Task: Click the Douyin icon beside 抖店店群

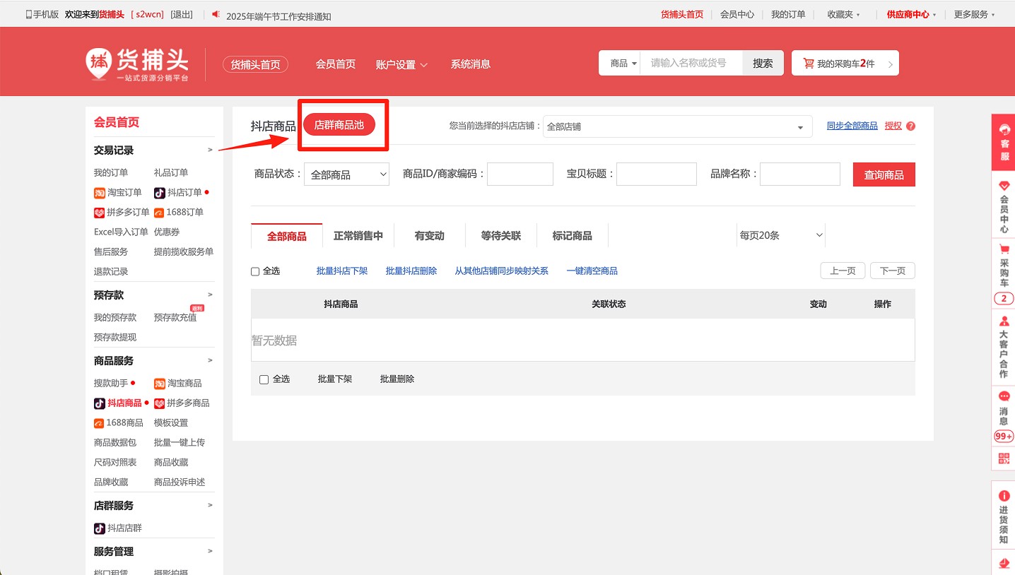Action: click(100, 528)
